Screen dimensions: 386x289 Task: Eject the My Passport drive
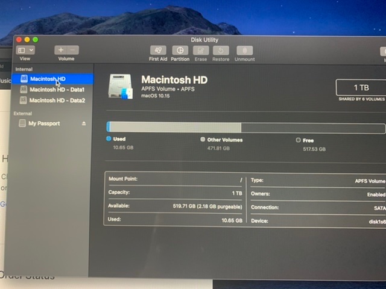(84, 123)
